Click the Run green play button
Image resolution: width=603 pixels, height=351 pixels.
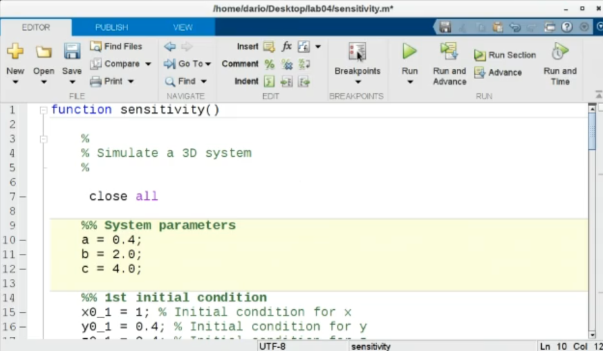pos(409,51)
